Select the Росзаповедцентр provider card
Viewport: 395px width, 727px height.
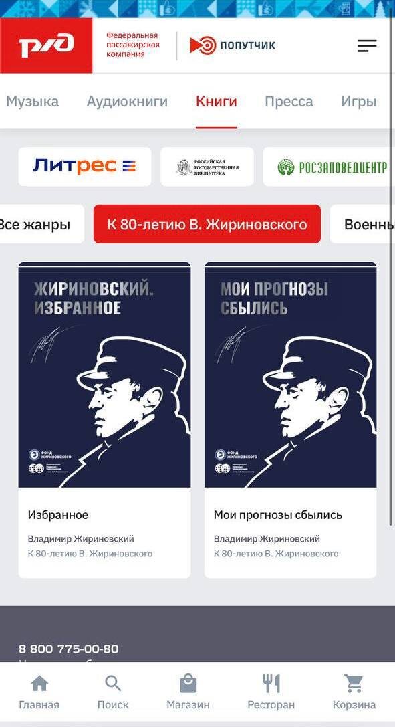(329, 167)
